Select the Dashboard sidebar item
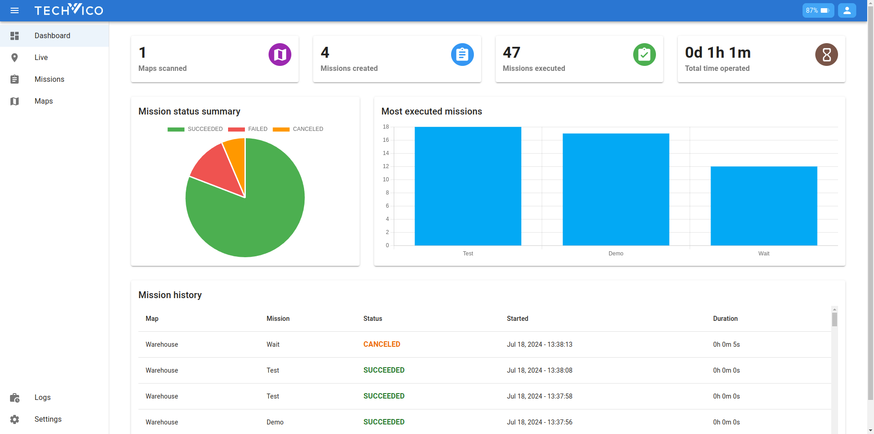Viewport: 874px width, 434px height. (x=52, y=36)
